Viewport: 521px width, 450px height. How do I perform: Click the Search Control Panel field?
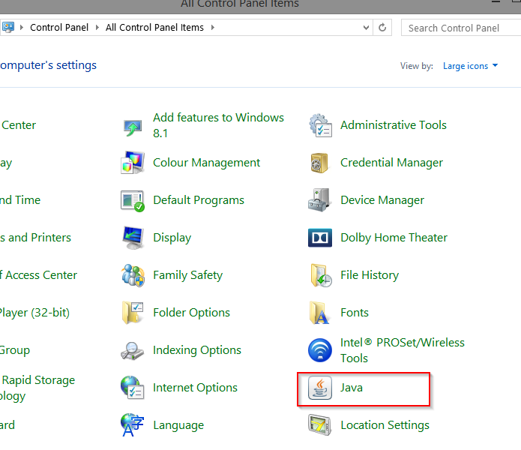(459, 28)
